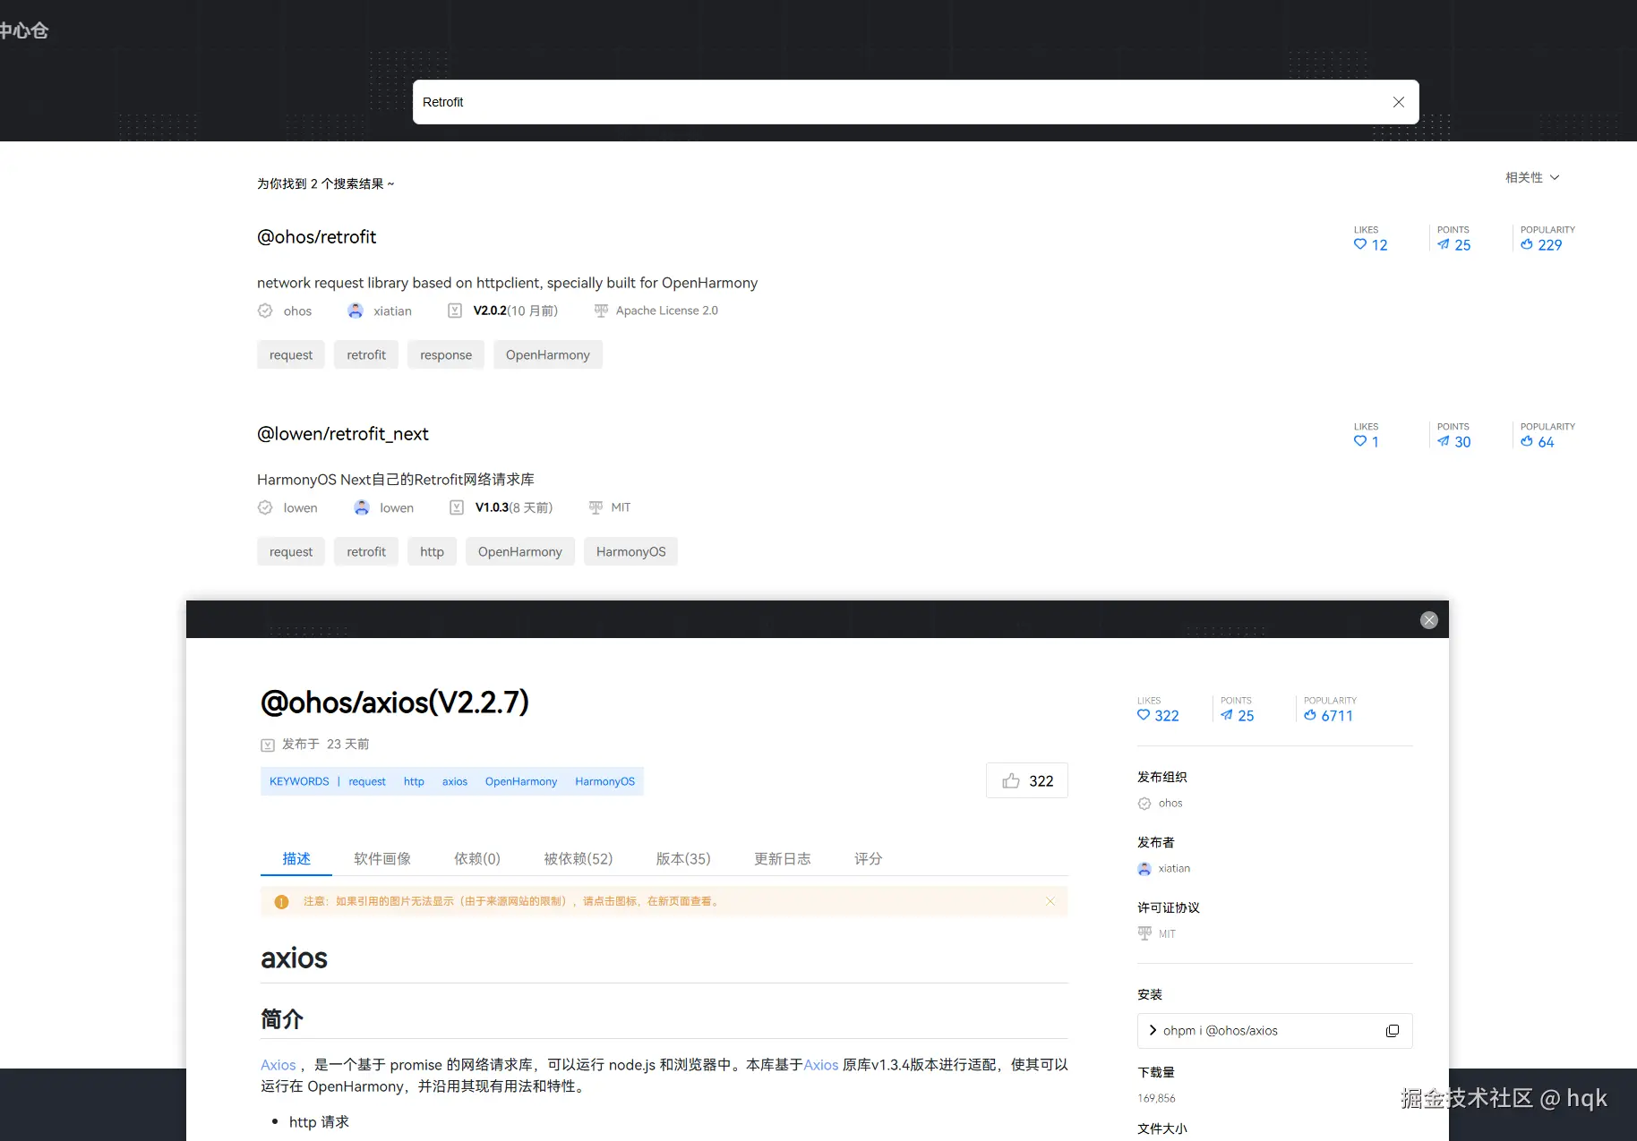
Task: Click the request keyword in axios KEYWORDS
Action: point(367,781)
